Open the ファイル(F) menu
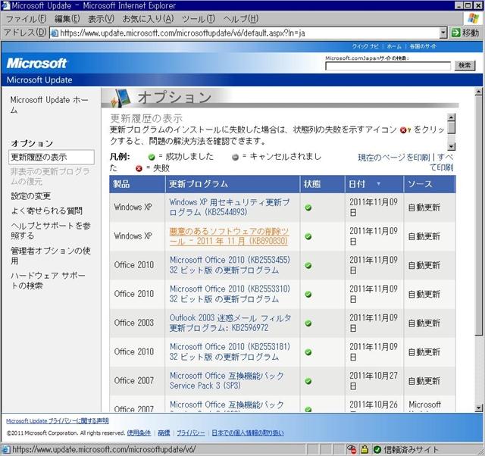485x456 pixels. pyautogui.click(x=27, y=19)
